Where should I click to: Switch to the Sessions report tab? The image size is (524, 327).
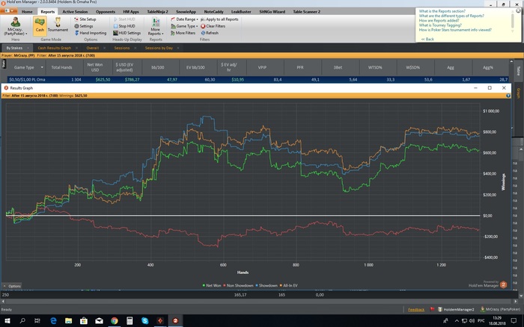tap(121, 48)
